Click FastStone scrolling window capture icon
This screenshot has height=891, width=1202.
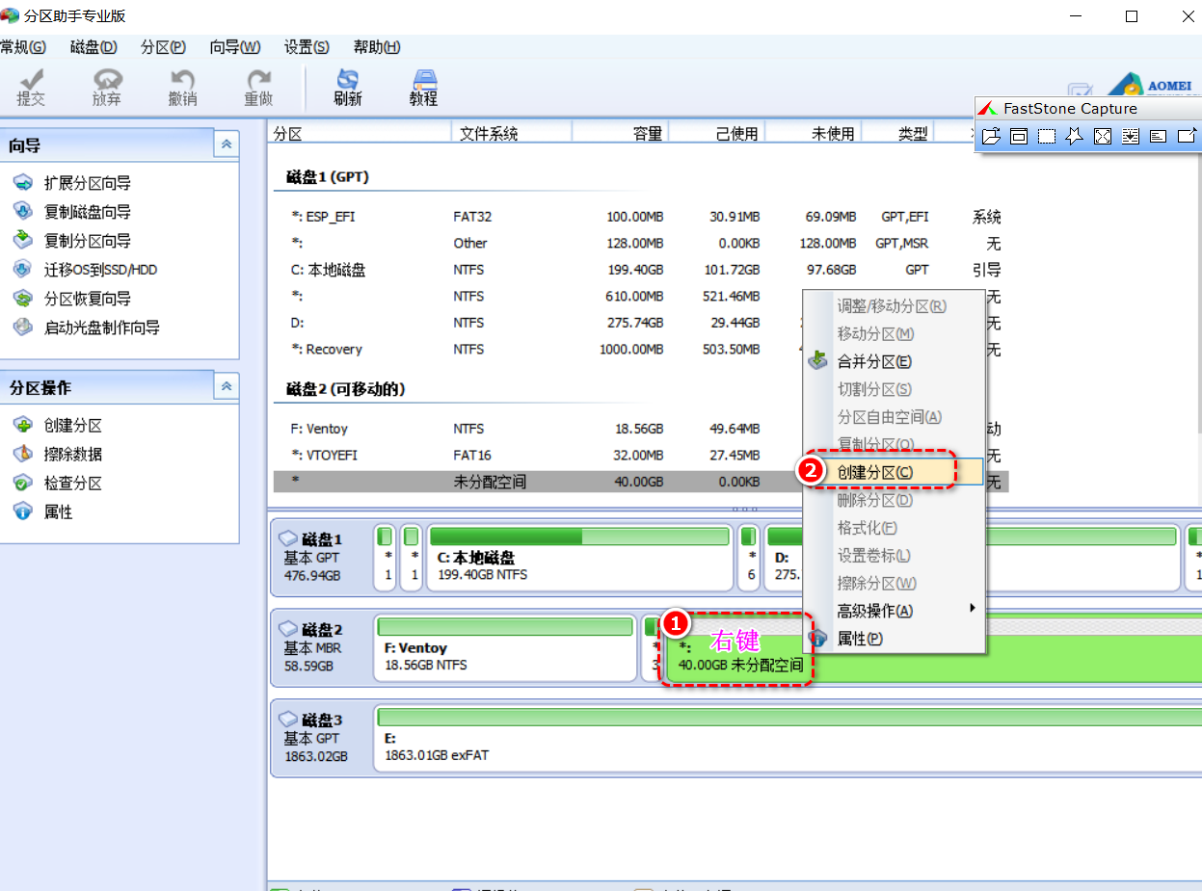click(1130, 137)
